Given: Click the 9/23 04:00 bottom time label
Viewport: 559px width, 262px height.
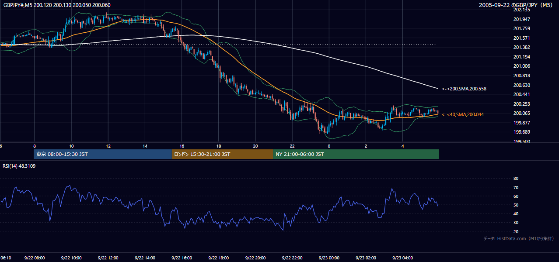Looking at the screenshot, I should click(x=403, y=258).
